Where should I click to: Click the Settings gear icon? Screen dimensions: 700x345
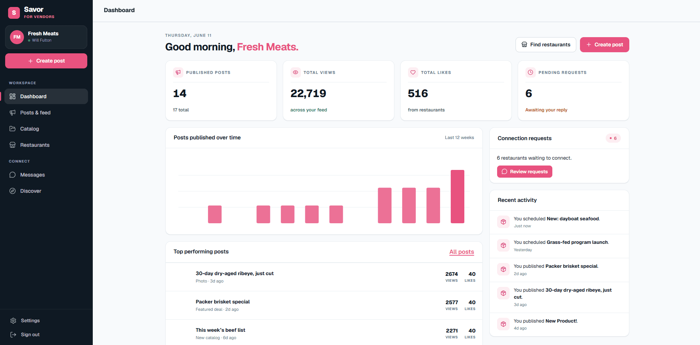(x=13, y=321)
